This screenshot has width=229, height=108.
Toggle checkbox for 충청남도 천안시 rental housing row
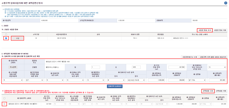click(x=4, y=104)
